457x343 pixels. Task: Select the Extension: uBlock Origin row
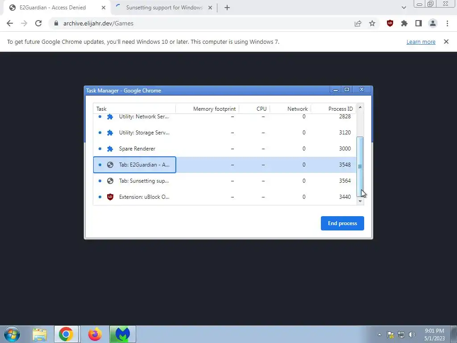(225, 197)
